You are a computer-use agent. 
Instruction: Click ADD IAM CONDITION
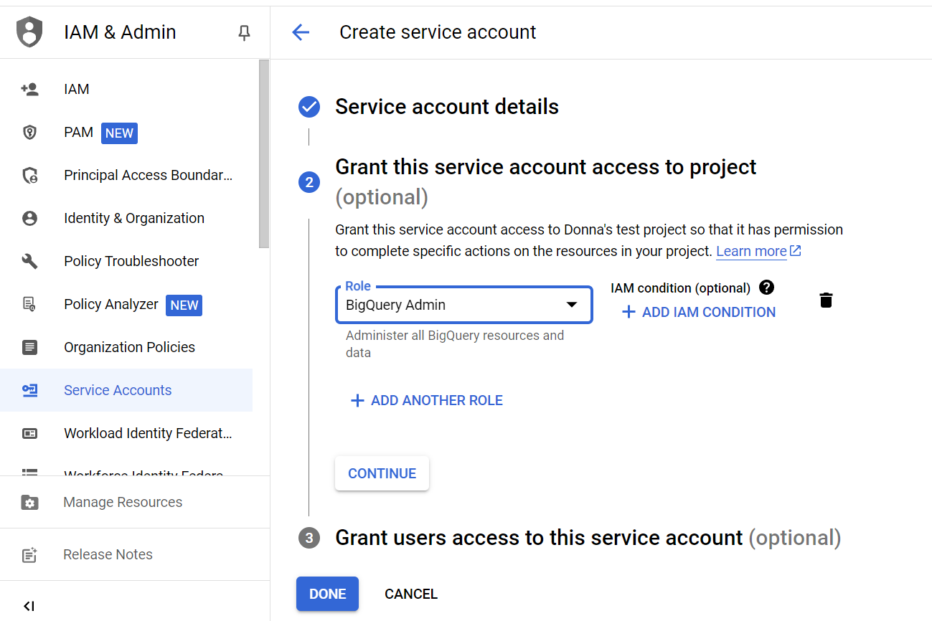[699, 313]
